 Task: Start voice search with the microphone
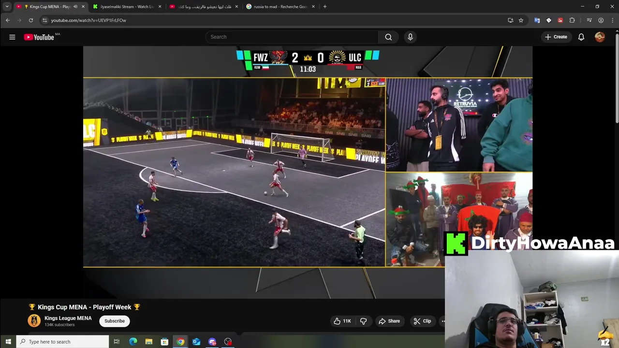point(410,37)
